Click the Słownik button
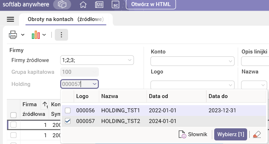Image resolution: width=269 pixels, height=144 pixels. point(193,134)
